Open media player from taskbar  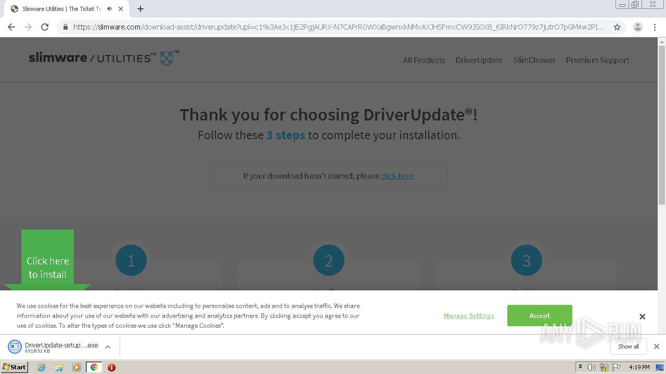76,367
